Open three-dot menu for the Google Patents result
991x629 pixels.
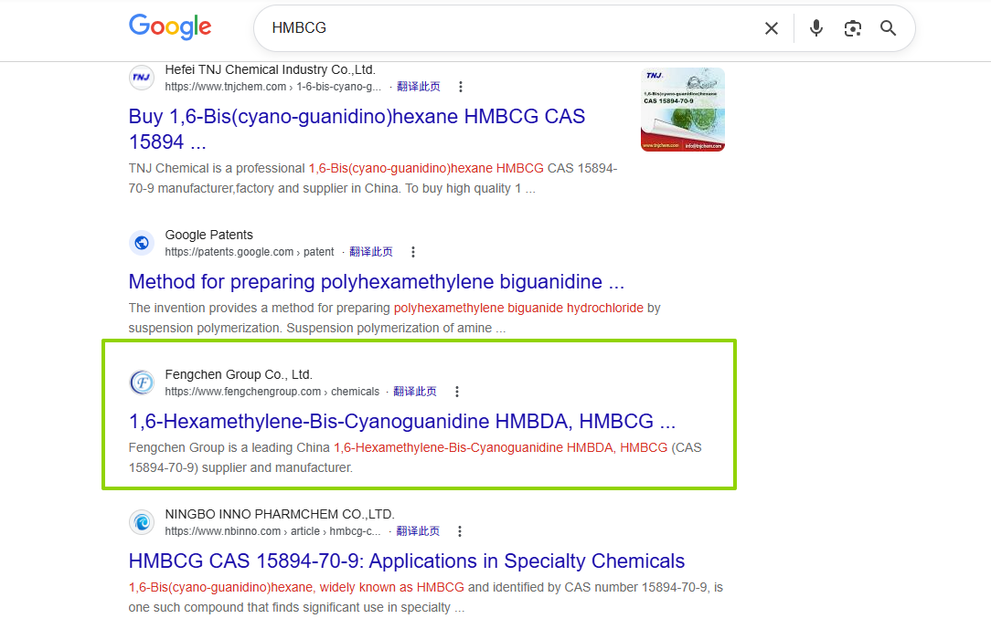[x=413, y=252]
